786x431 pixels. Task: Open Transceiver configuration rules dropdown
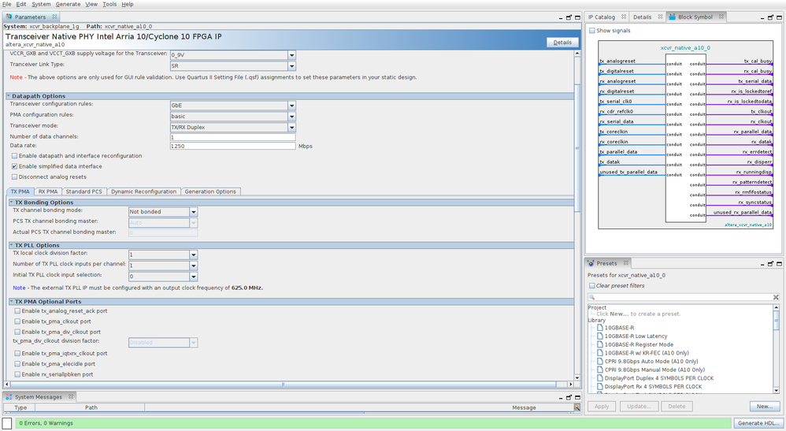(291, 106)
